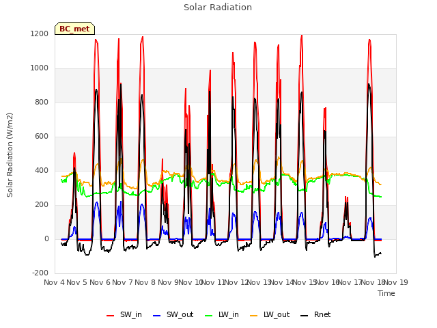Toggle the LW_out legend entry
This screenshot has width=437, height=328.
[270, 315]
